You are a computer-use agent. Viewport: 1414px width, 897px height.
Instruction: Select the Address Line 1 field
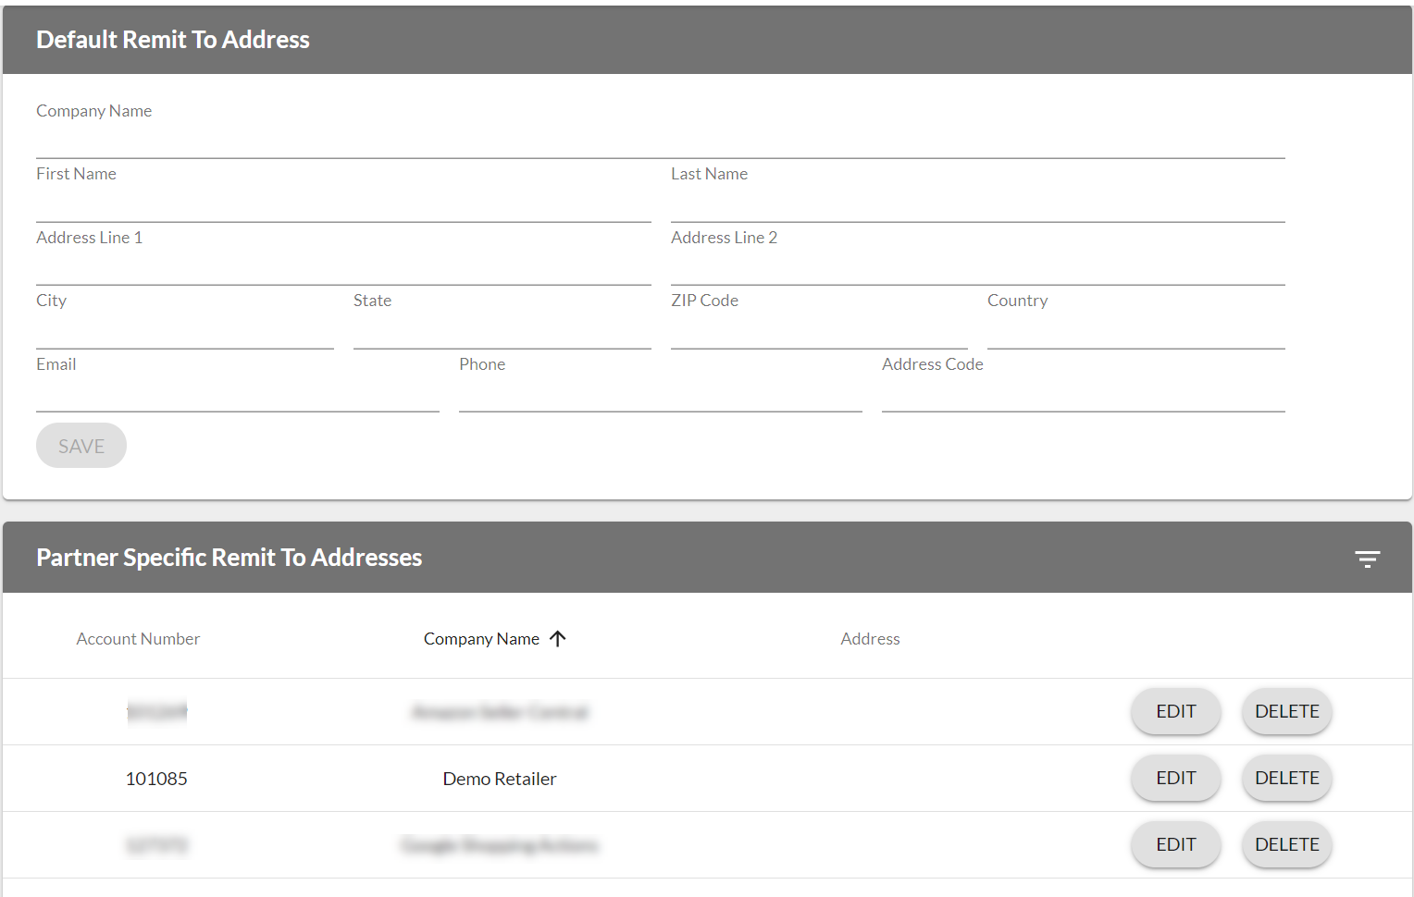point(342,268)
